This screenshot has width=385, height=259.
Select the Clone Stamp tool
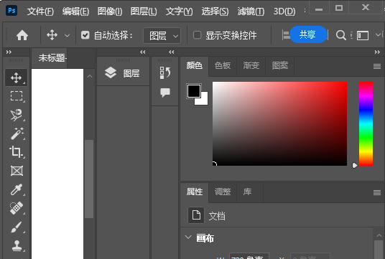coord(17,245)
